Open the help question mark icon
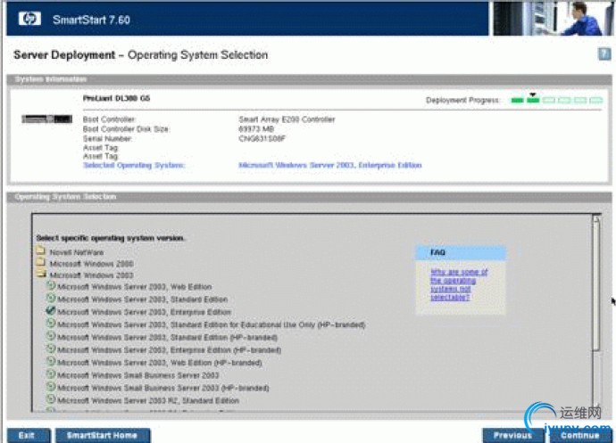Image resolution: width=616 pixels, height=443 pixels. coord(604,54)
